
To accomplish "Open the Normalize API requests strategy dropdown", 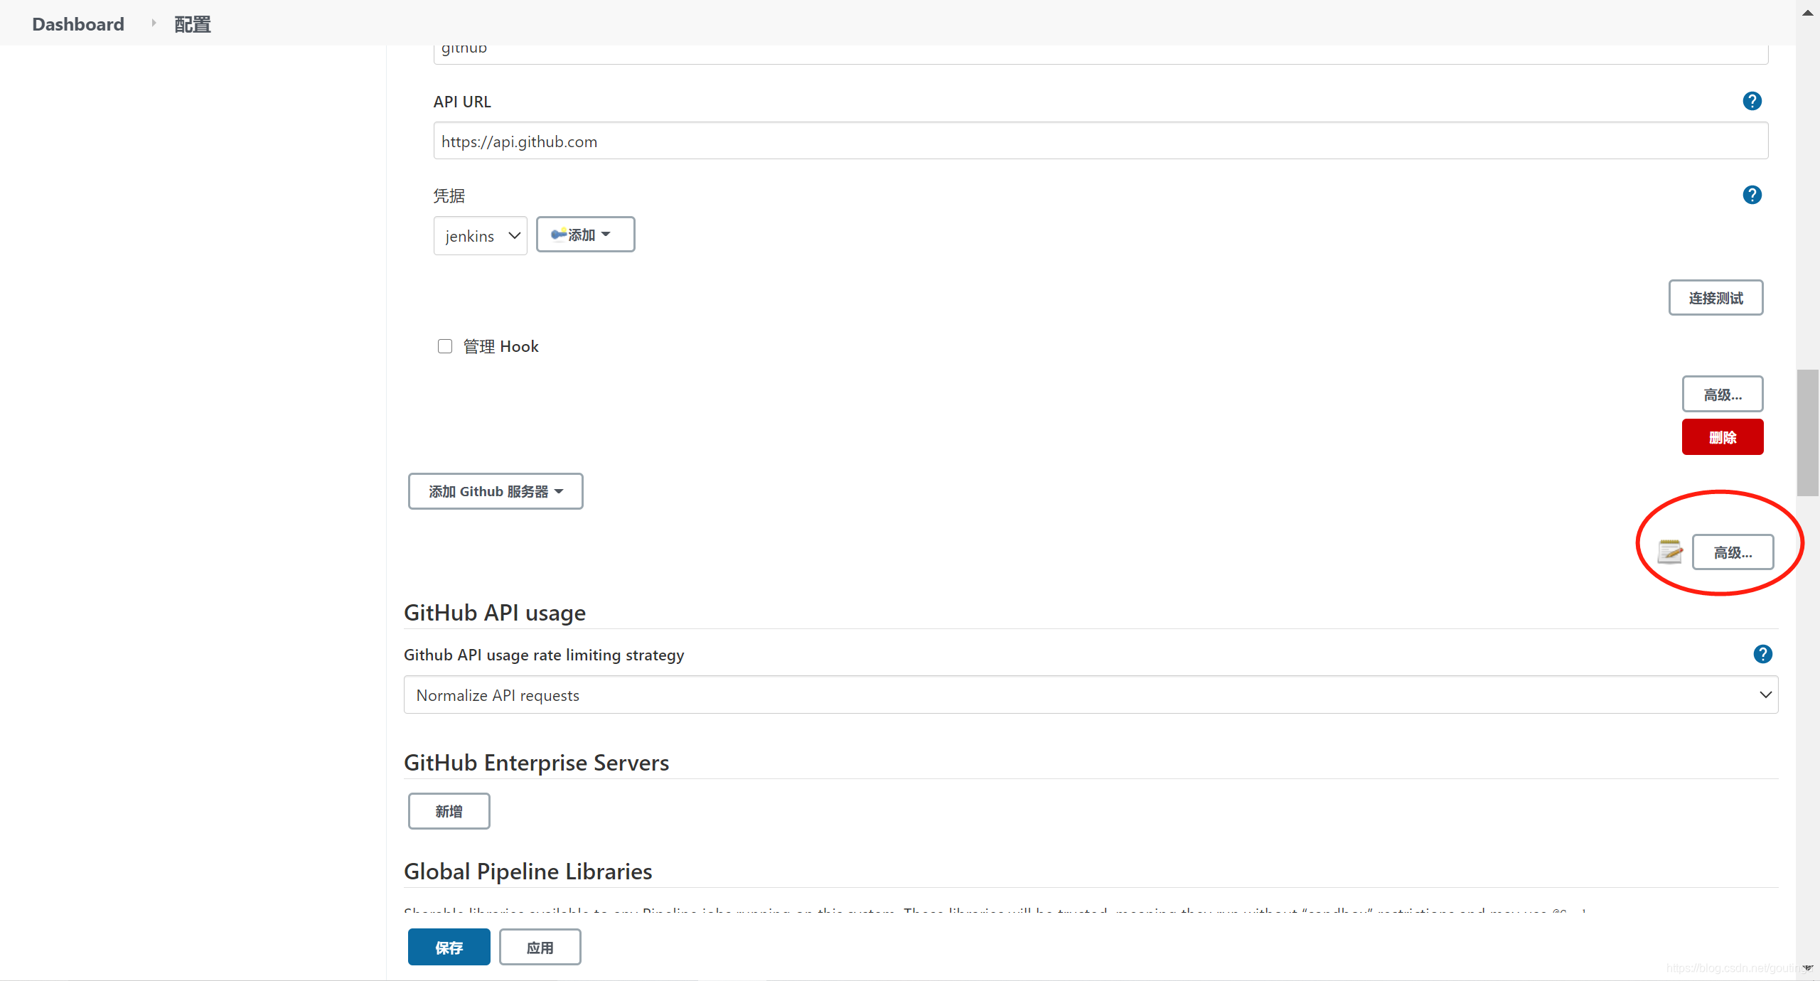I will [x=1091, y=695].
